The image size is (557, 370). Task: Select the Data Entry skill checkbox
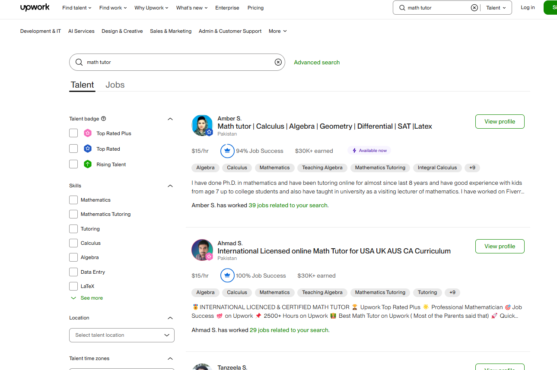pyautogui.click(x=73, y=272)
